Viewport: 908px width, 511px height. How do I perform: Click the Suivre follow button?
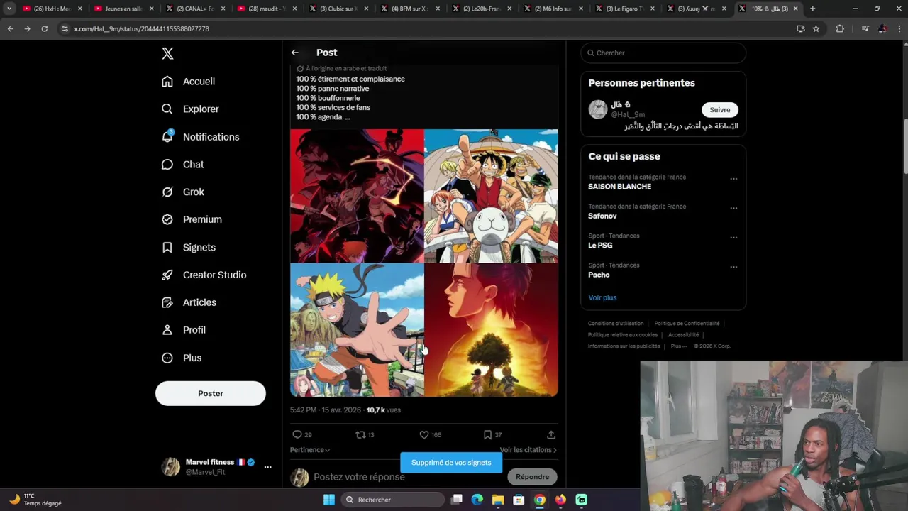(x=720, y=109)
